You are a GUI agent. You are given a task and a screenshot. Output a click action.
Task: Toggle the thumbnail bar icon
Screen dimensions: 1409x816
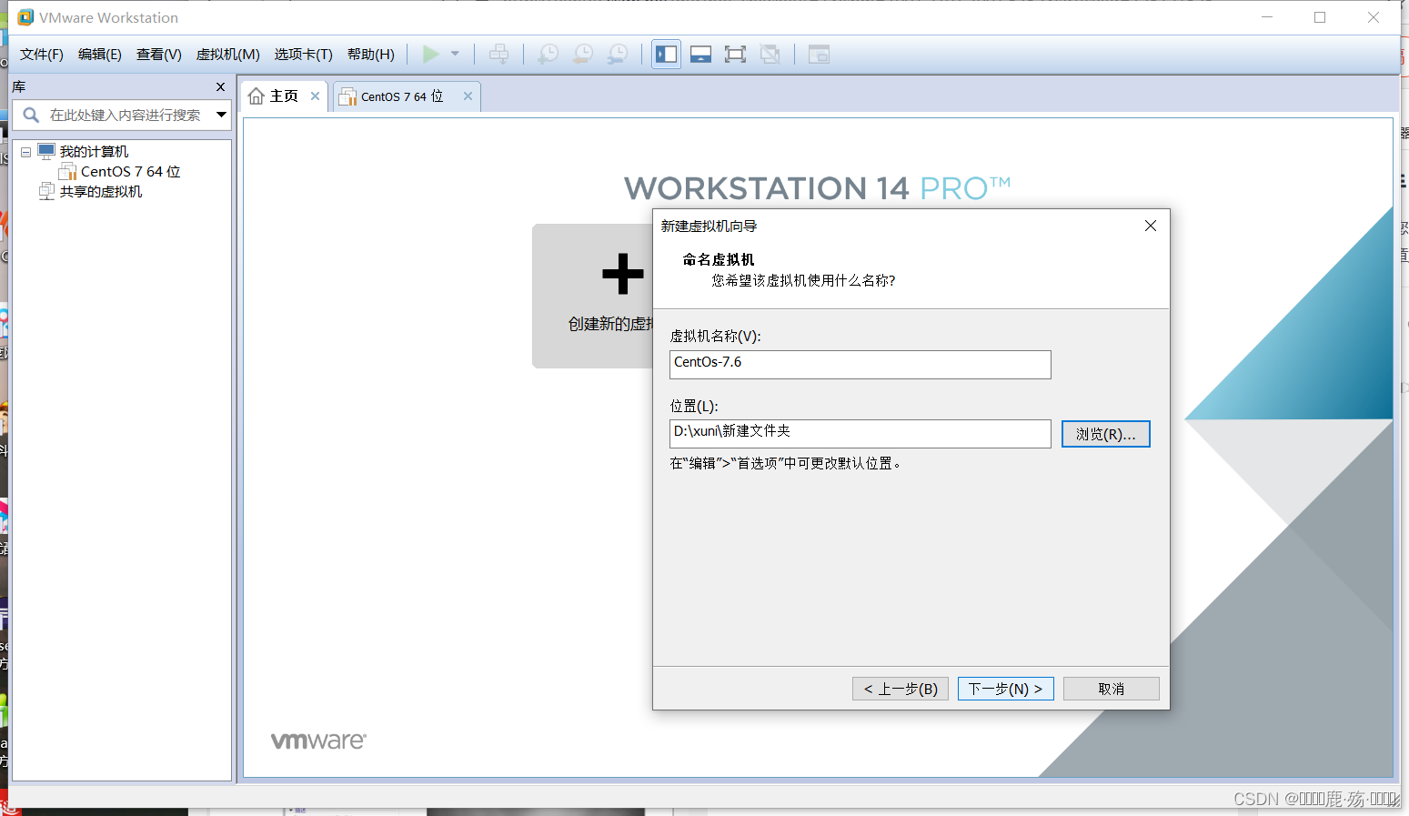[x=700, y=55]
